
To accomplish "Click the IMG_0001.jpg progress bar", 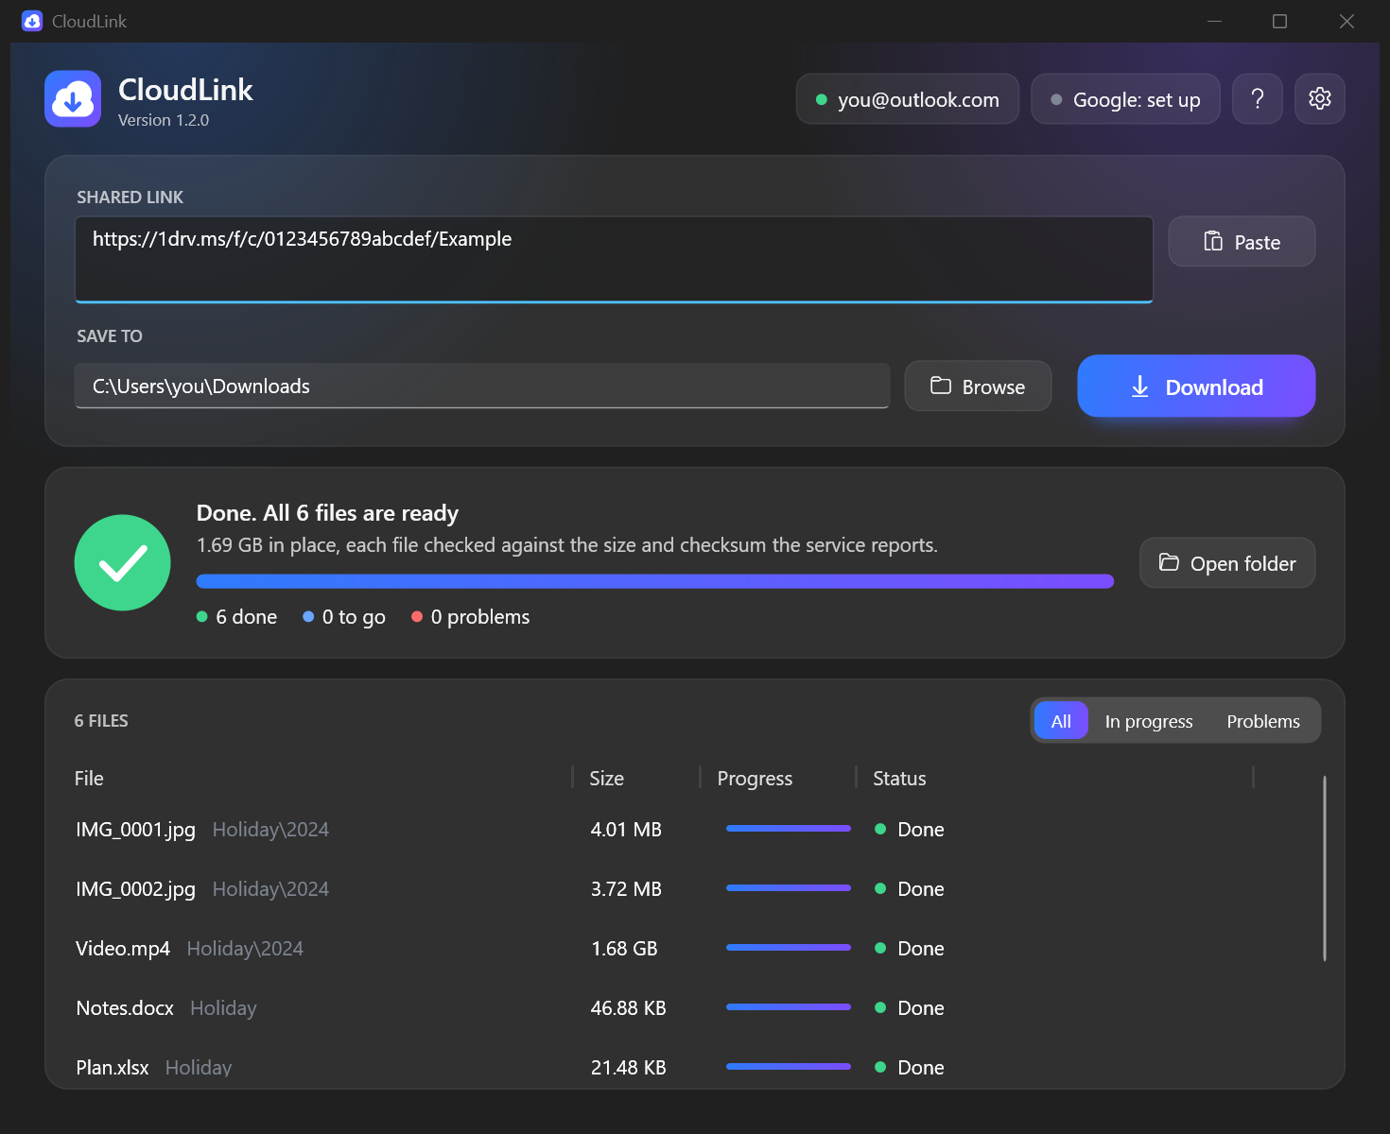I will 789,829.
